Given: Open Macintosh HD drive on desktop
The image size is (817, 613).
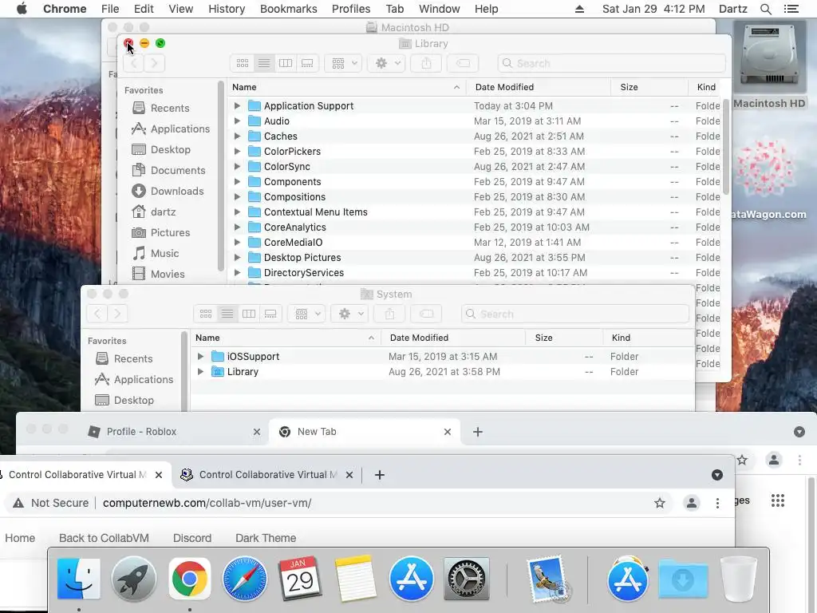Looking at the screenshot, I should pyautogui.click(x=769, y=65).
